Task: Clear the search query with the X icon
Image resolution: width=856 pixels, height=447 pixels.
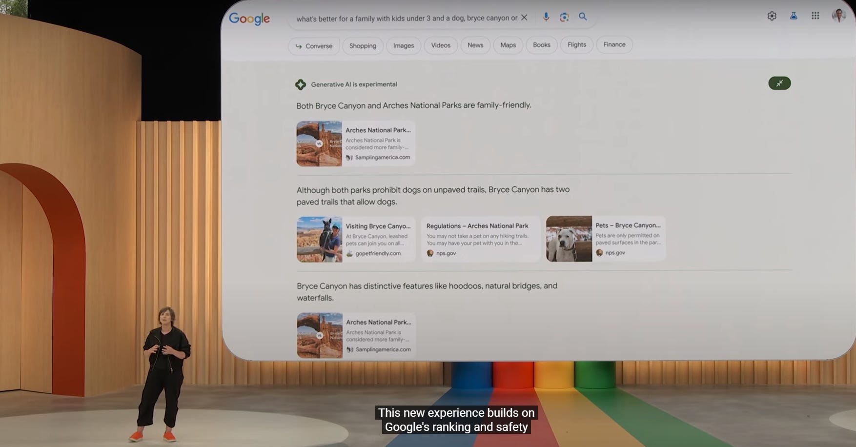Action: (524, 18)
